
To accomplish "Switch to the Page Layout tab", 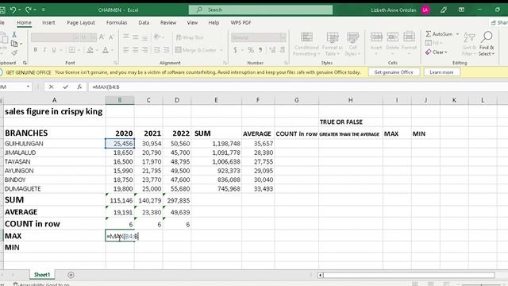I will (81, 23).
